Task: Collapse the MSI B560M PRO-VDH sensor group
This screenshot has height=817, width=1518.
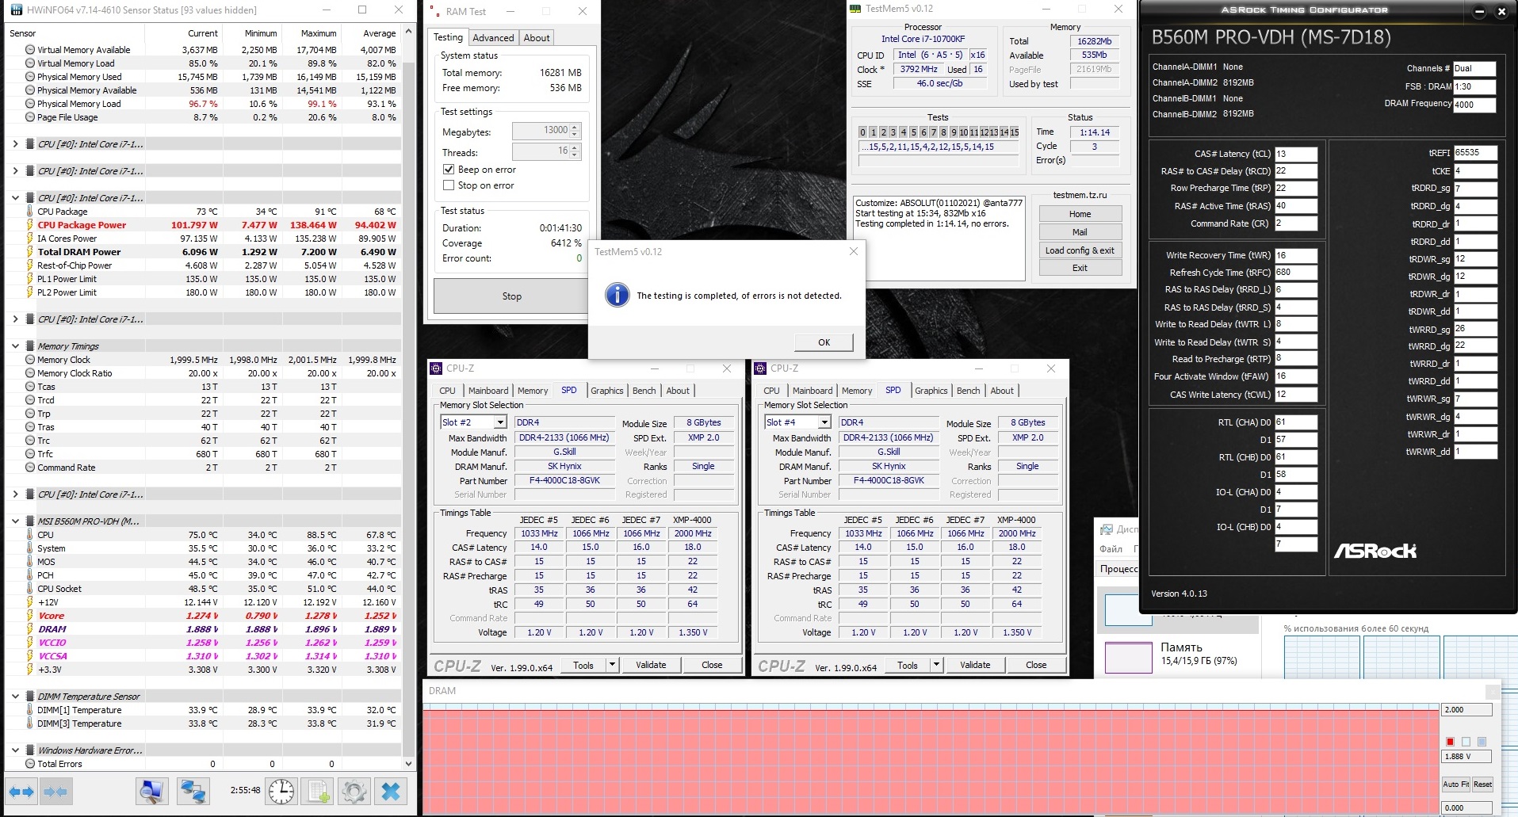Action: coord(15,521)
